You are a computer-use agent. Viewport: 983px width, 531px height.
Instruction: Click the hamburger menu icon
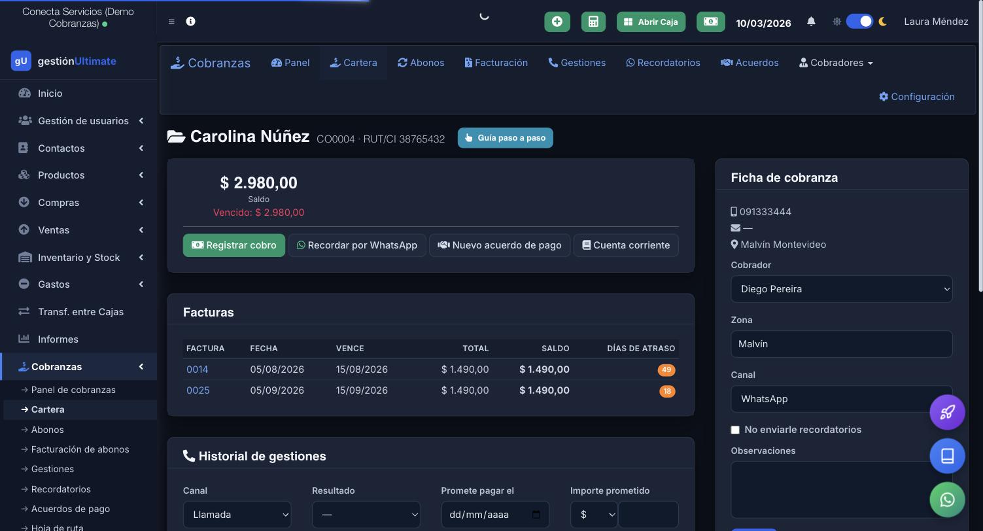pos(171,22)
